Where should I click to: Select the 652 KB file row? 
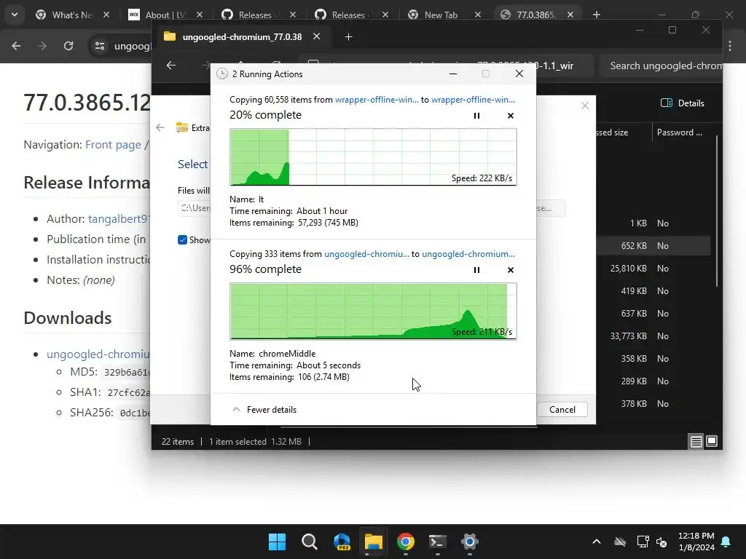653,246
